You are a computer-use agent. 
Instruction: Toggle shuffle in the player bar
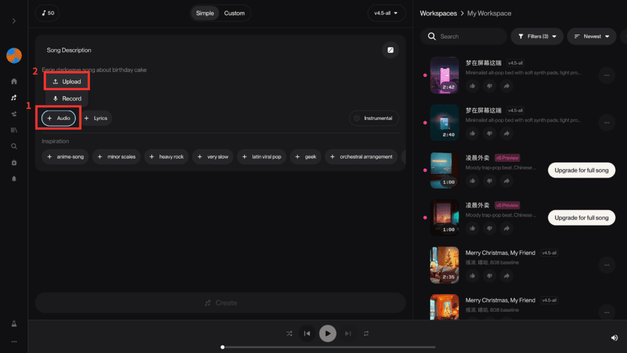coord(289,333)
